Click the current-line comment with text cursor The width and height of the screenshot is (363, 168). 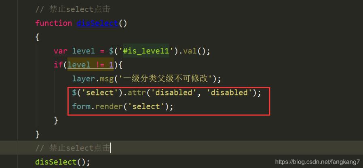(73, 148)
